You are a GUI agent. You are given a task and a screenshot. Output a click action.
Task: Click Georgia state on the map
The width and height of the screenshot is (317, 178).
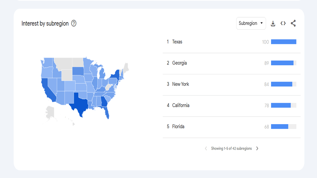[x=104, y=102]
